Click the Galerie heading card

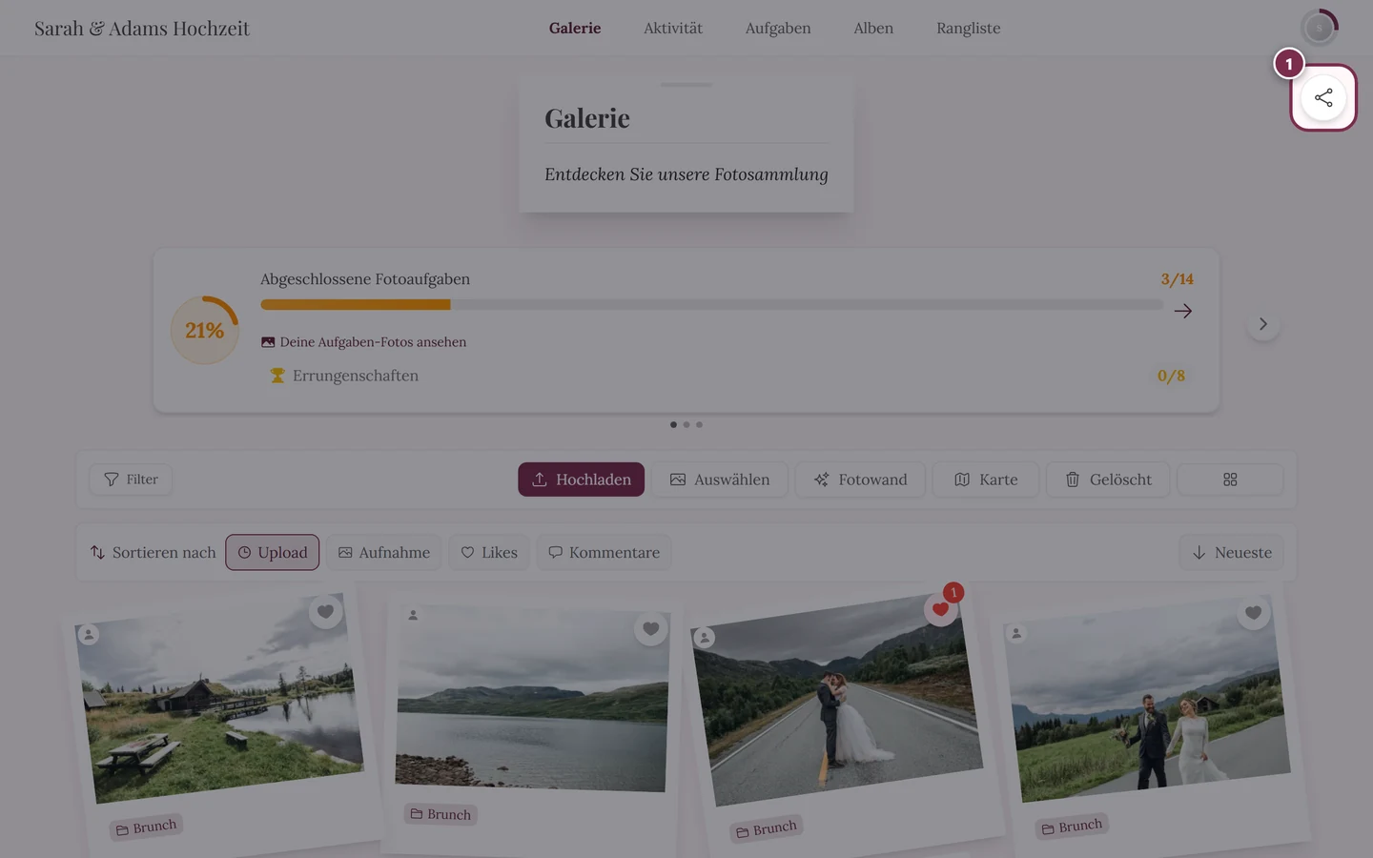click(686, 143)
